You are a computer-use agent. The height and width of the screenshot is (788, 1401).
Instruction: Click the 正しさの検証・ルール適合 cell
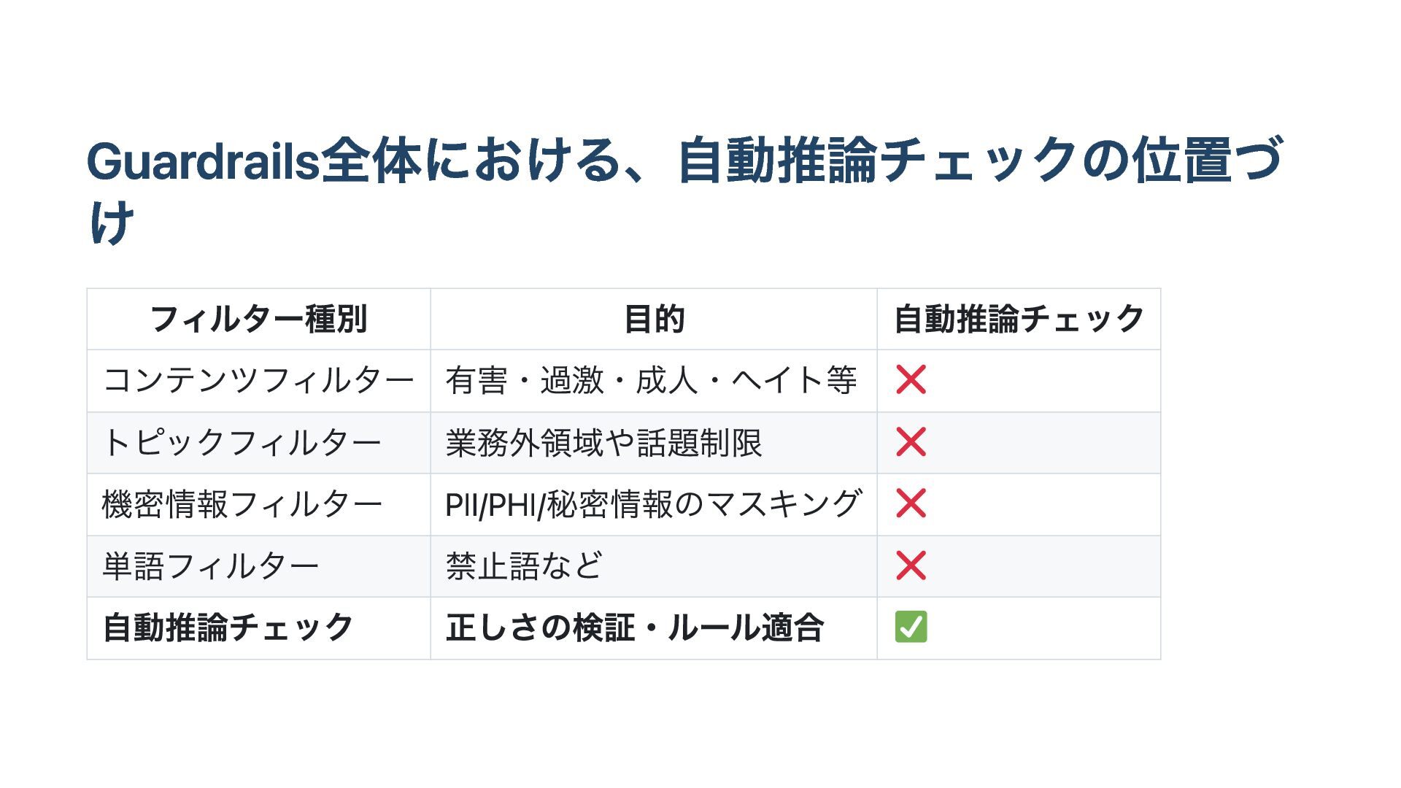click(x=635, y=628)
